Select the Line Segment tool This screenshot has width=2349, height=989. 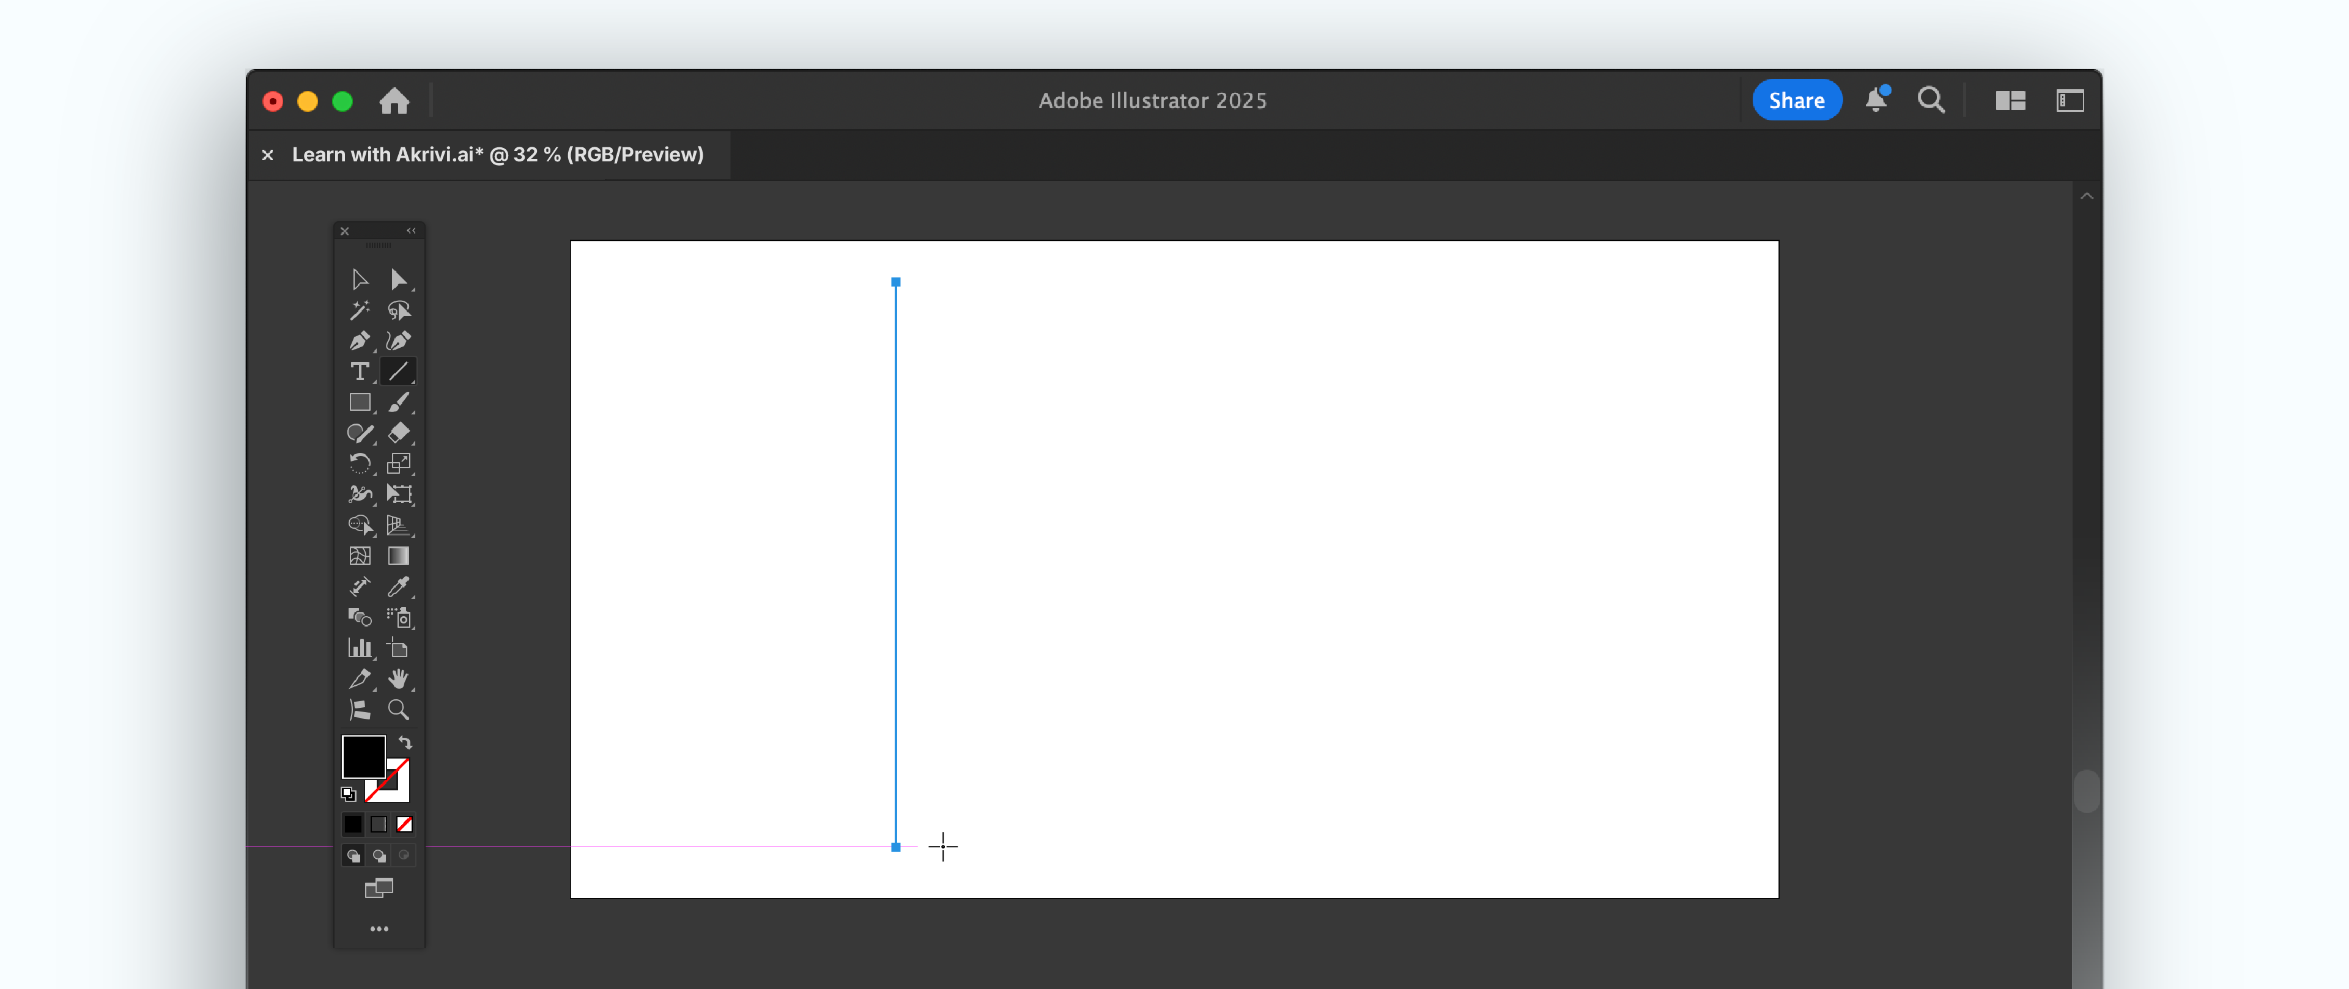pyautogui.click(x=399, y=372)
